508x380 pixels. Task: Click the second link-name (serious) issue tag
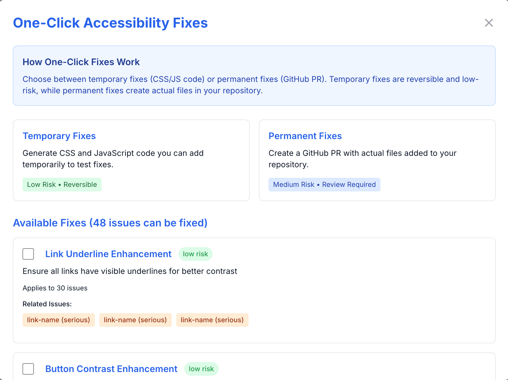point(135,320)
